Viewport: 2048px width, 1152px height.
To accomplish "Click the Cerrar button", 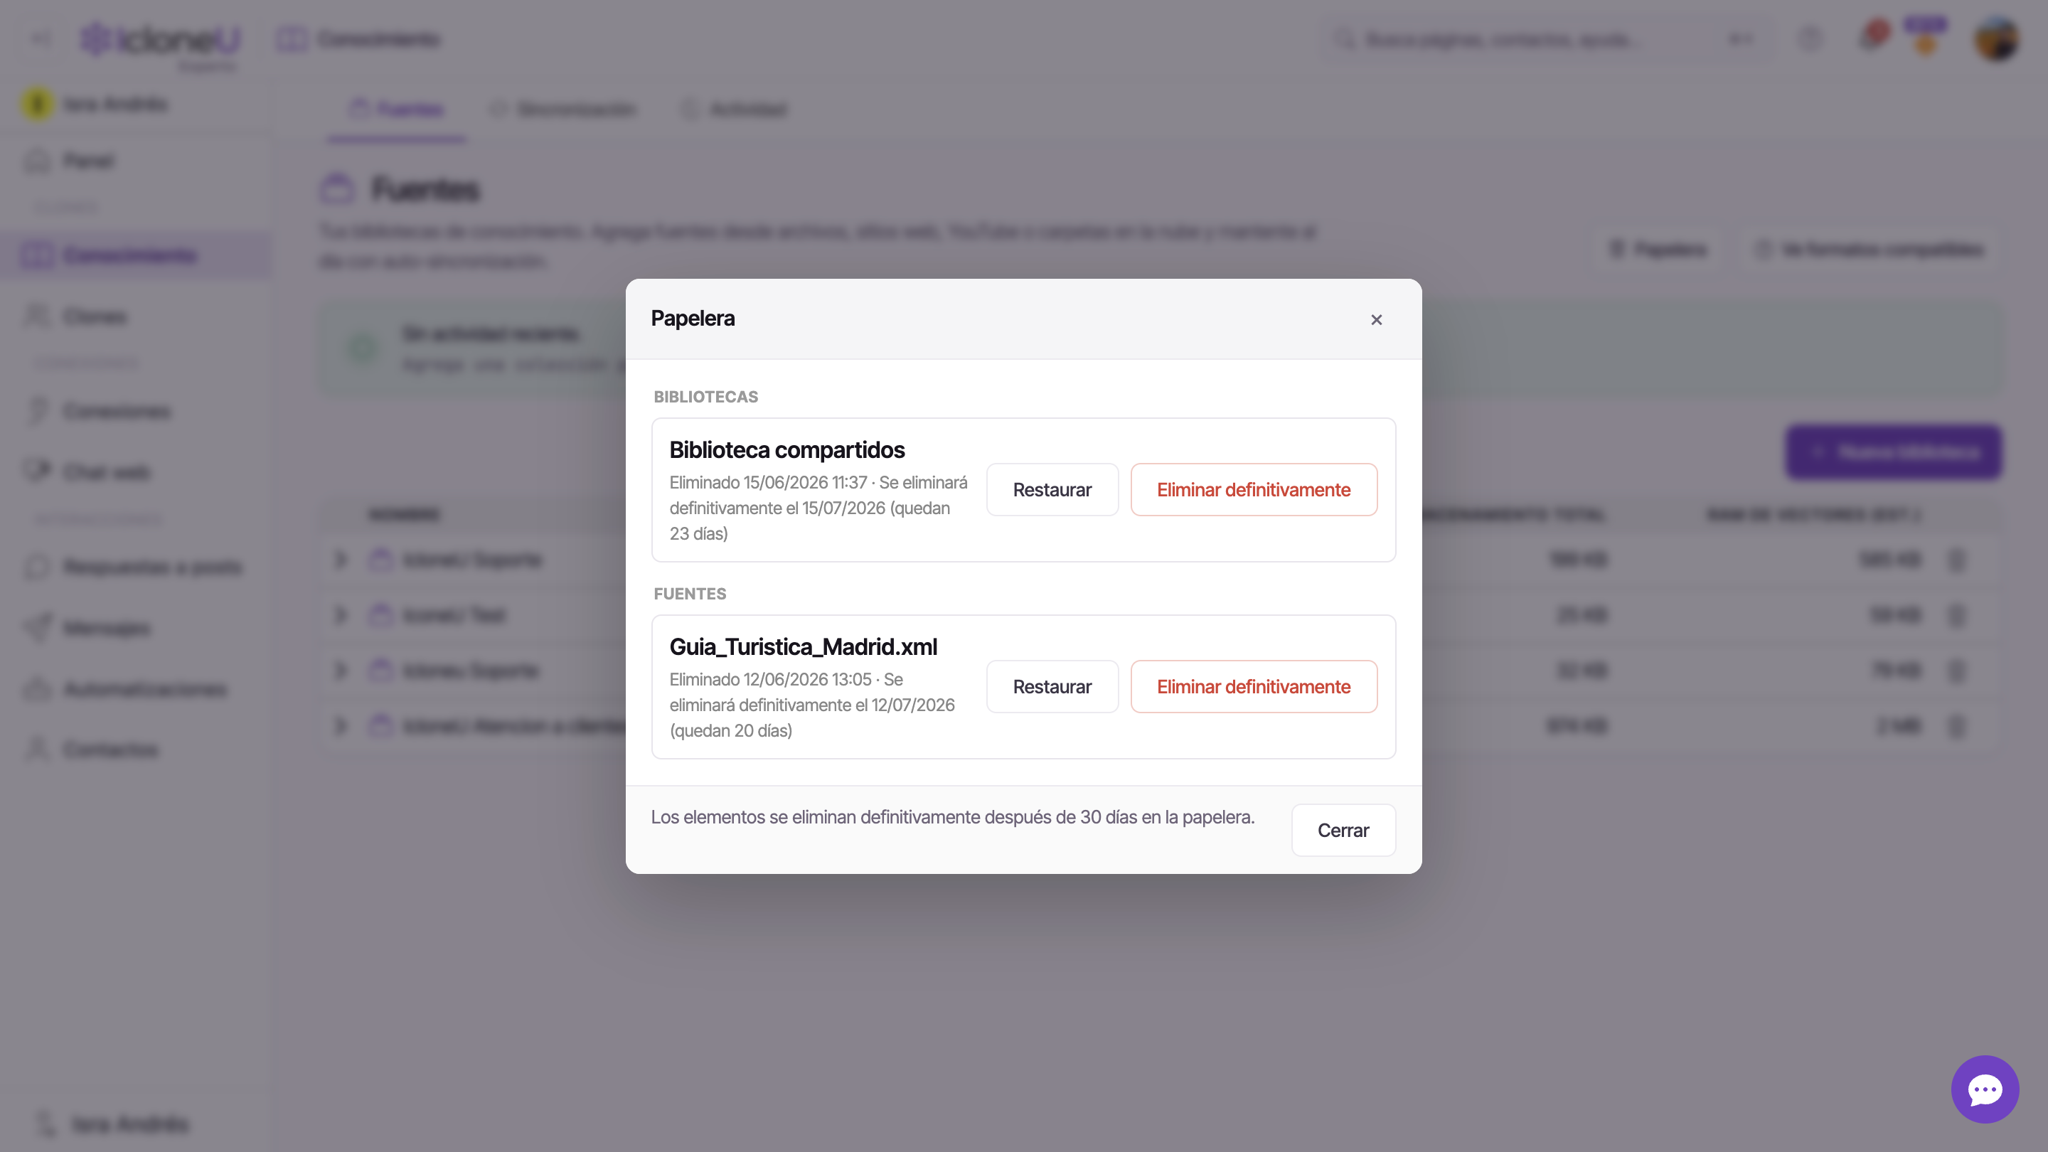I will tap(1343, 831).
